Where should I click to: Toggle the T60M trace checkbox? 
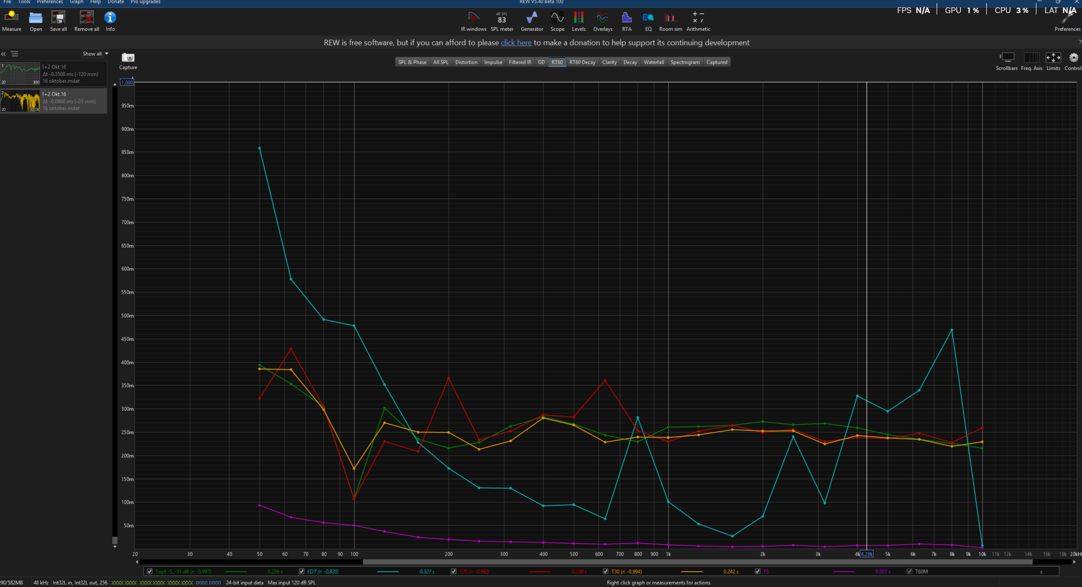tap(909, 571)
